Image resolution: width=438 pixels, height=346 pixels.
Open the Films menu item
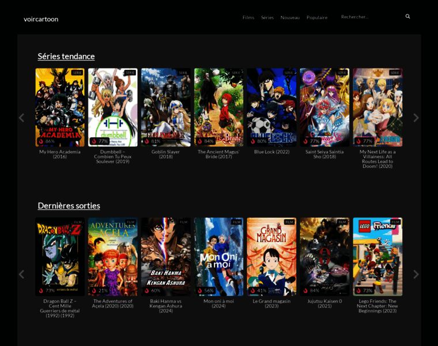point(248,17)
